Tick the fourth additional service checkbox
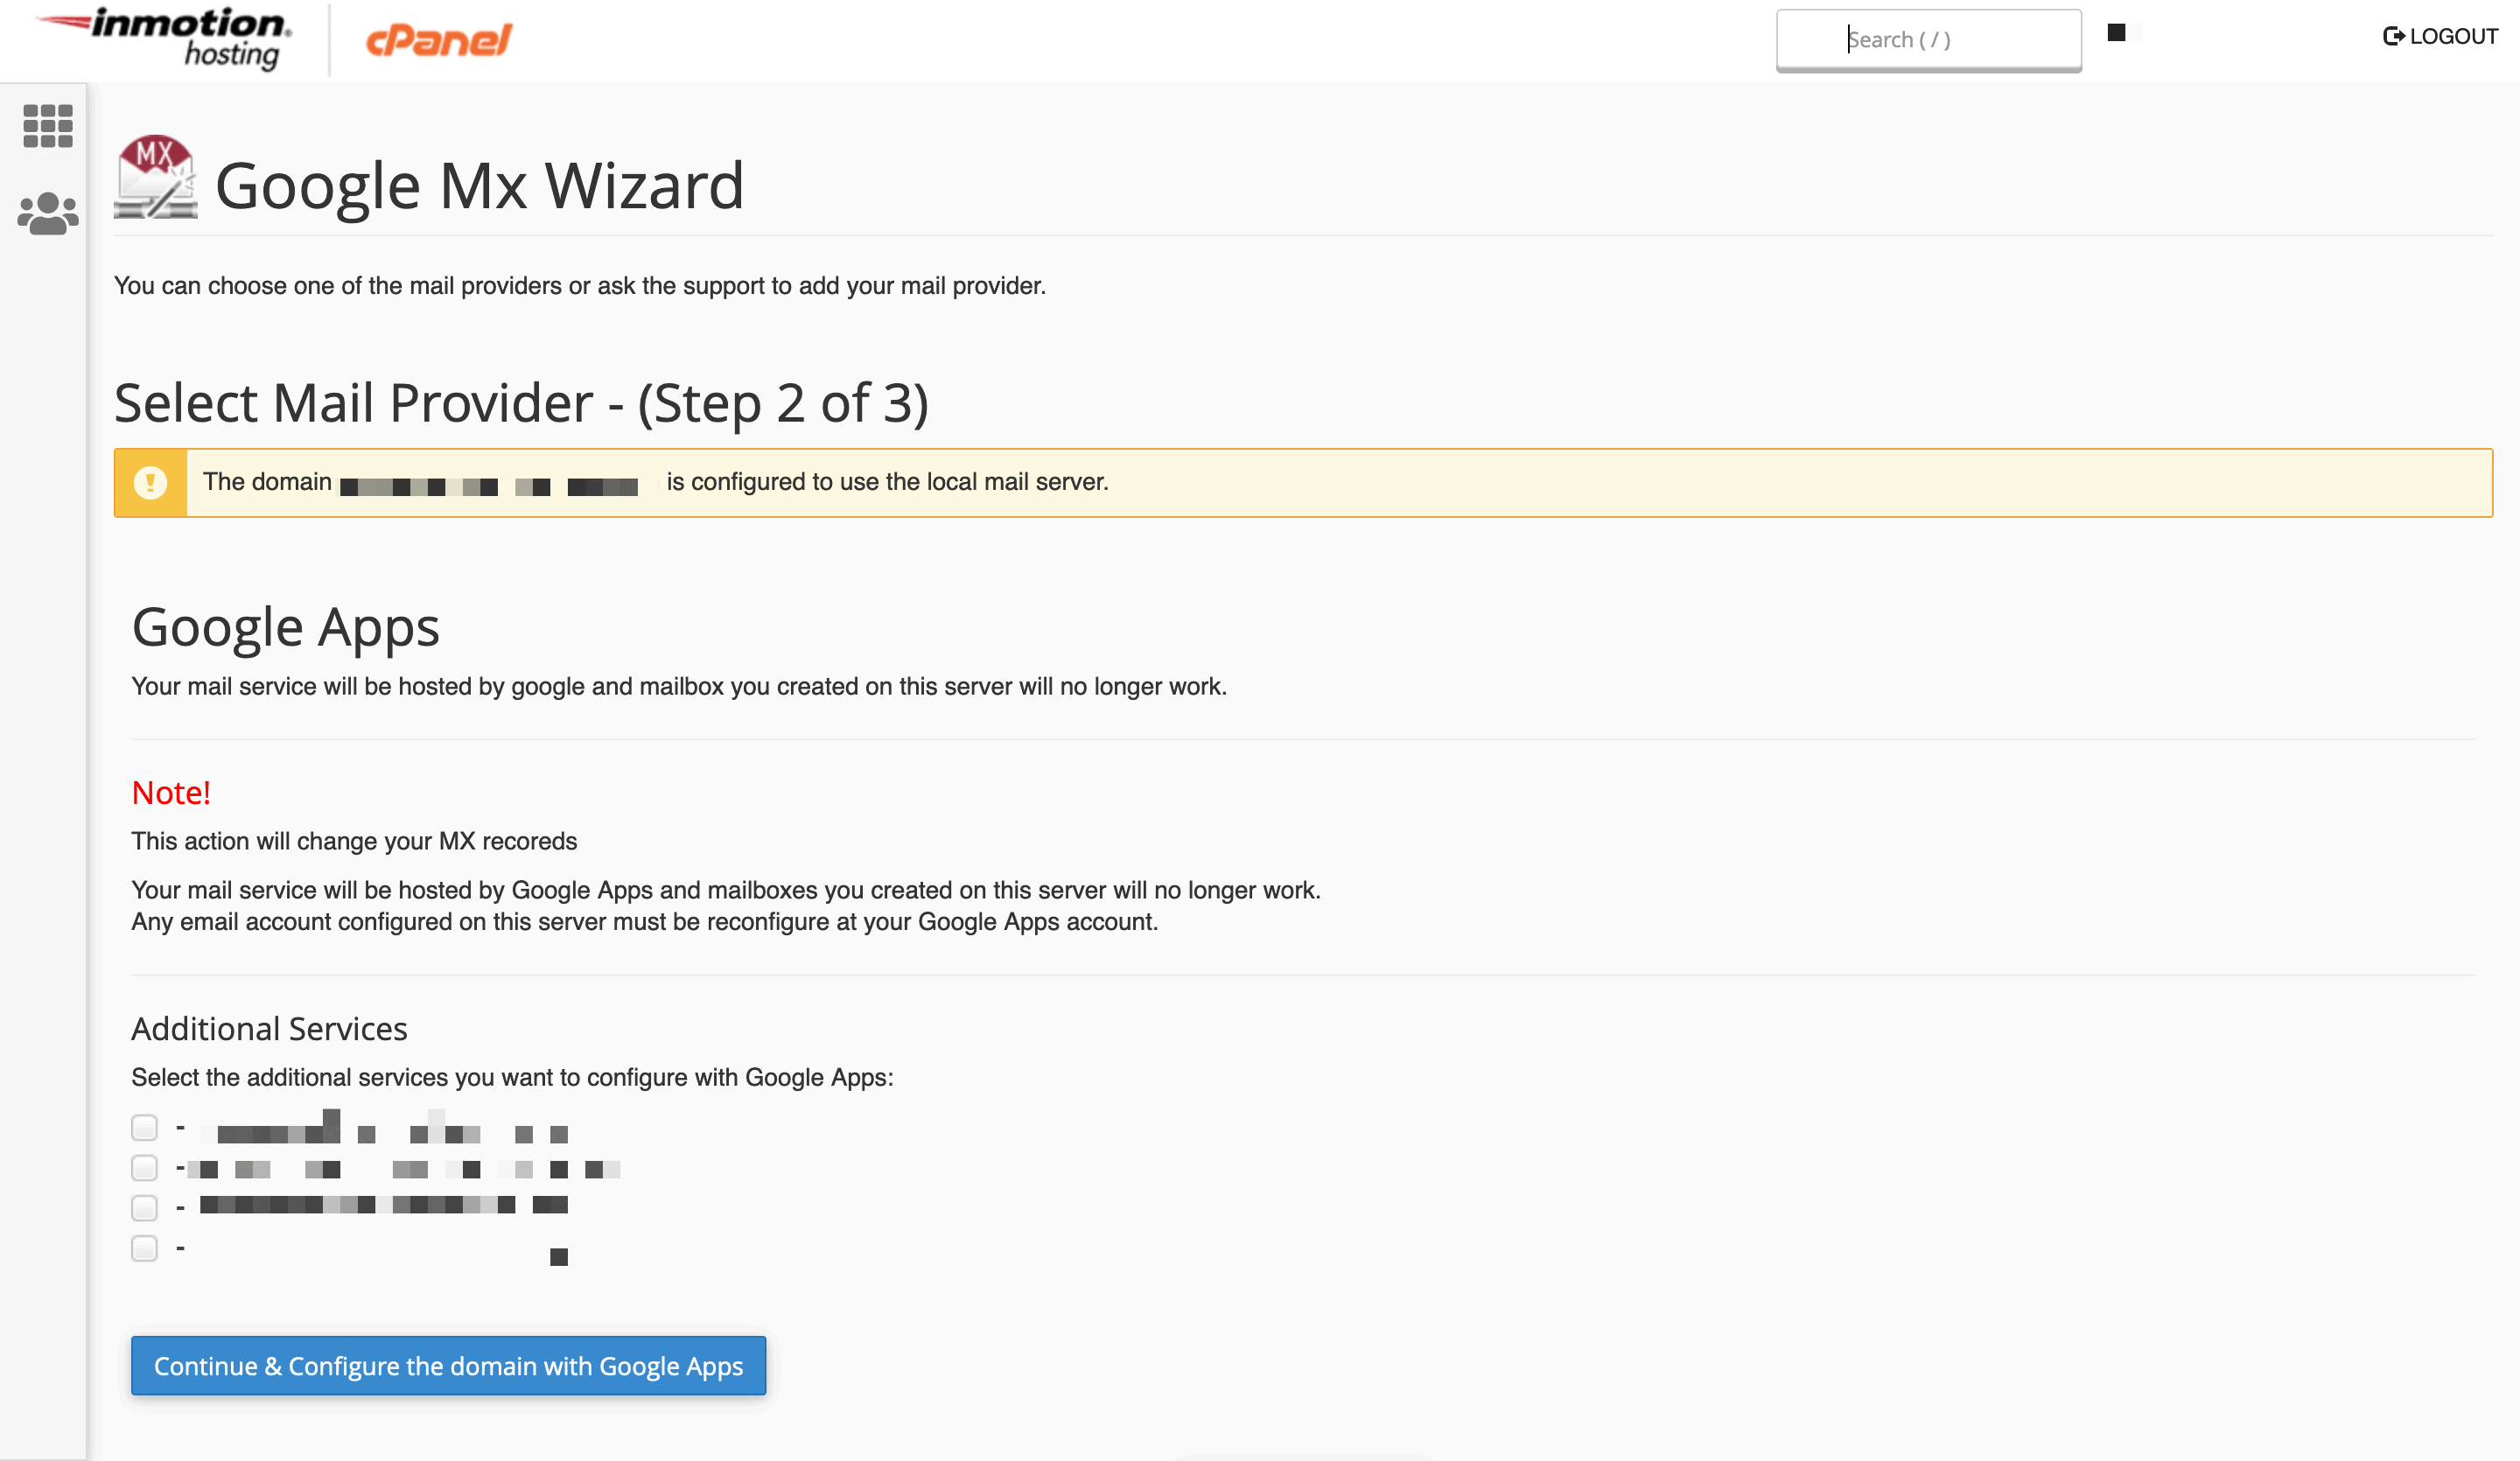Screen dimensions: 2520x1461 145,1248
